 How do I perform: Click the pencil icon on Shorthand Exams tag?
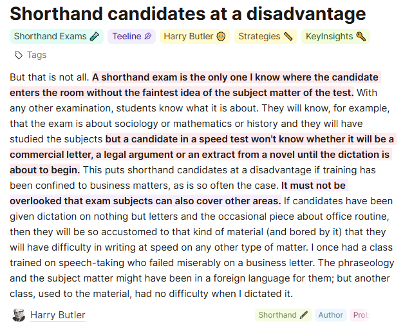95,37
